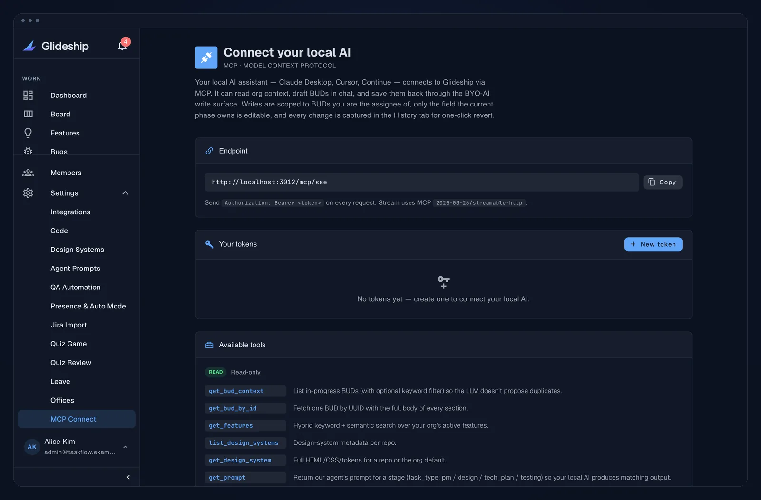
Task: Open the Offices settings page
Action: [x=62, y=400]
